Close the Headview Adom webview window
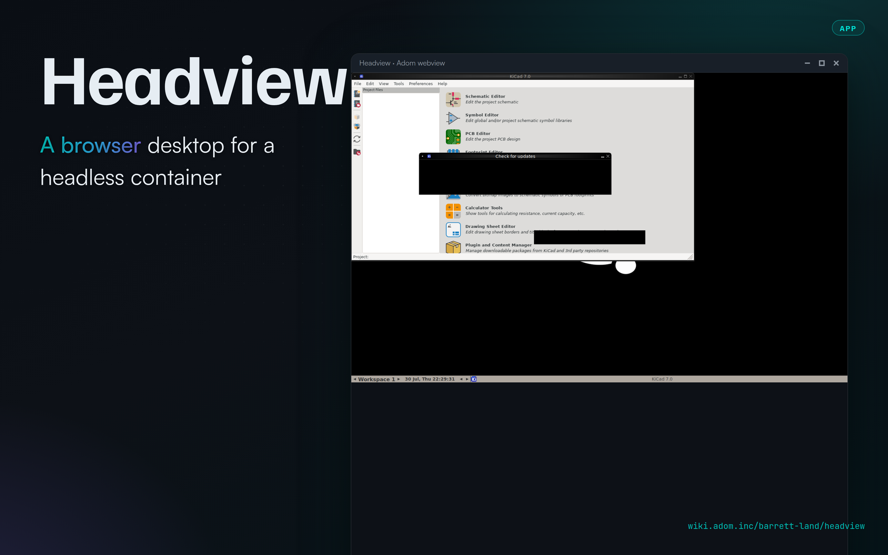 (836, 63)
